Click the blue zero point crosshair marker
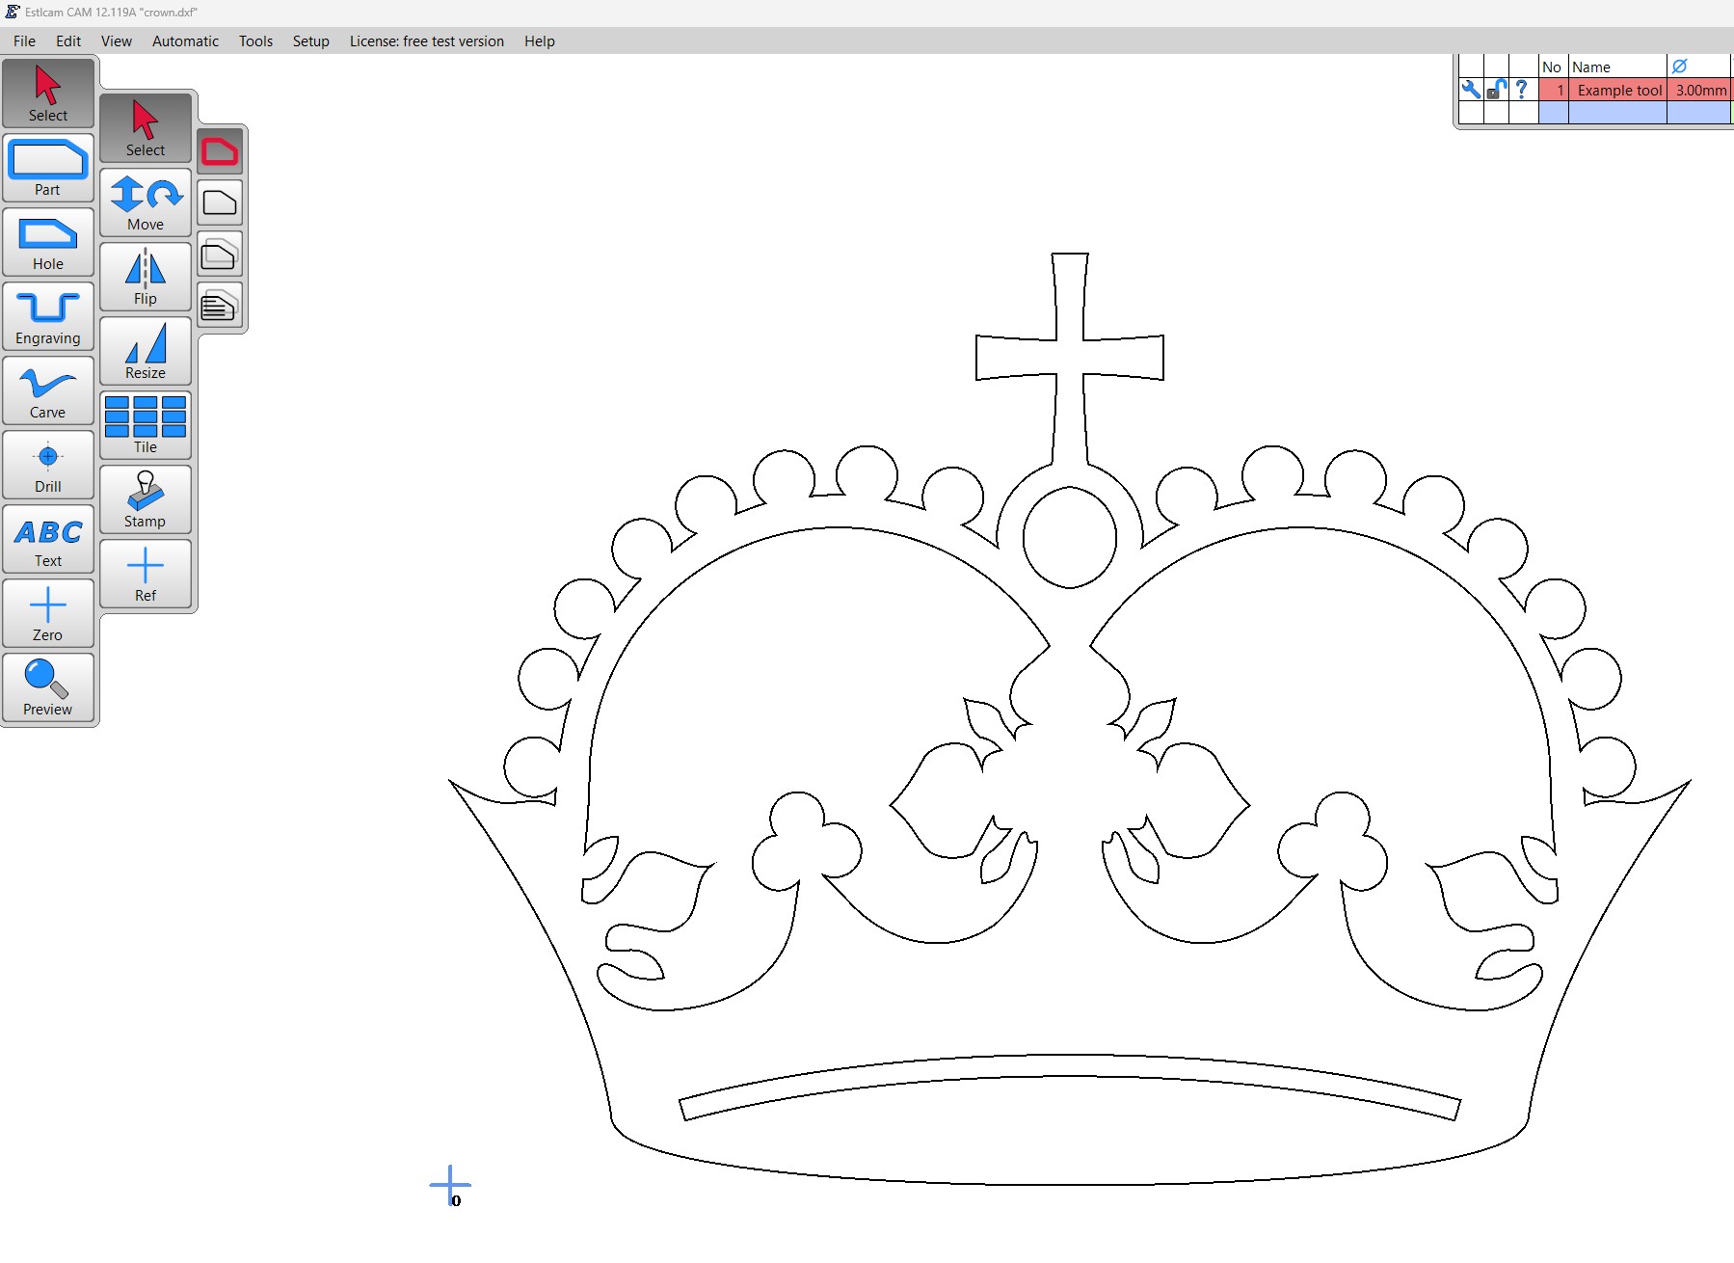This screenshot has width=1734, height=1263. coord(450,1185)
